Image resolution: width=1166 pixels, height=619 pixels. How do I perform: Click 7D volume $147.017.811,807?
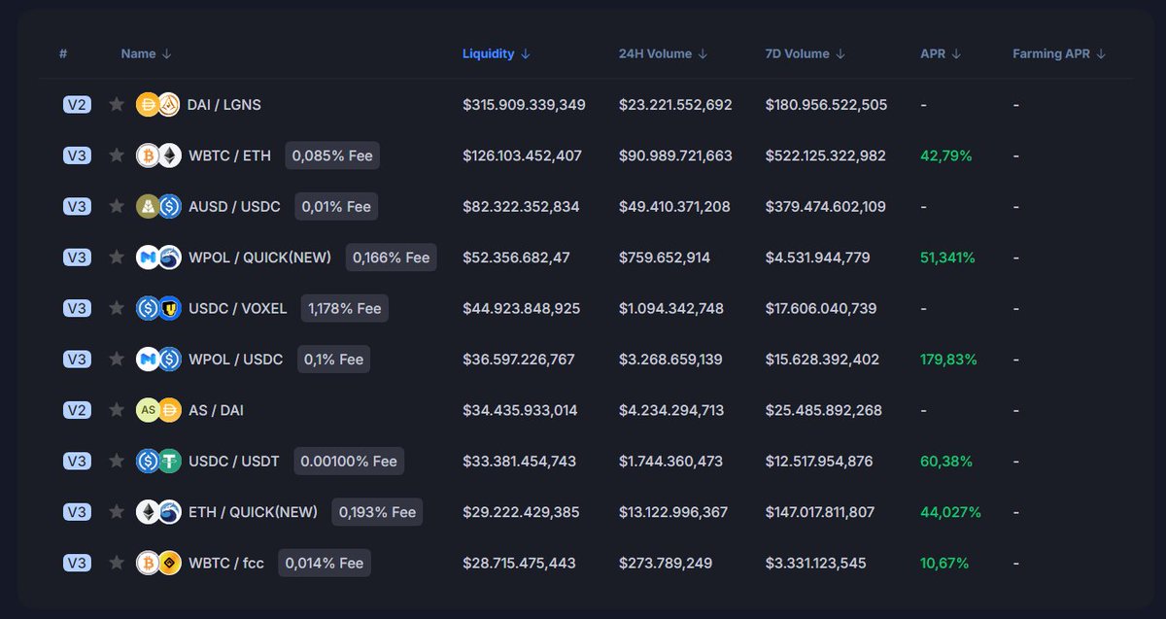[820, 512]
